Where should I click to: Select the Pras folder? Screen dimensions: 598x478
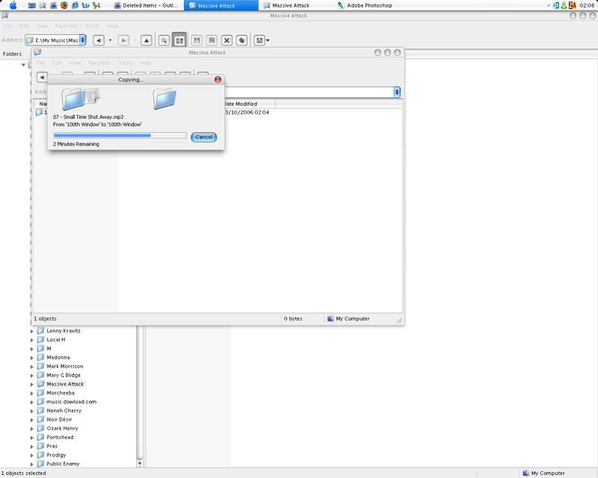click(x=52, y=446)
